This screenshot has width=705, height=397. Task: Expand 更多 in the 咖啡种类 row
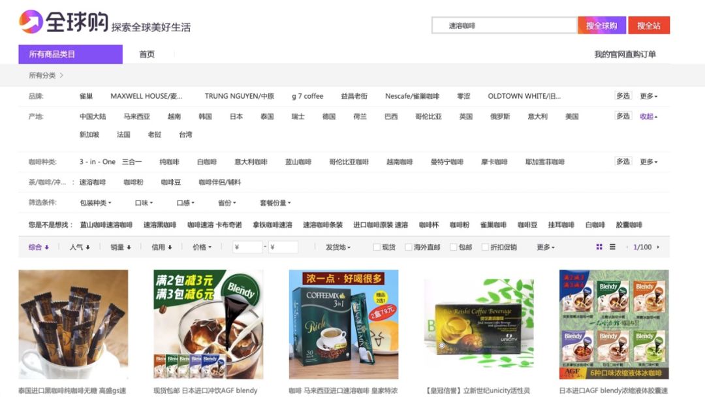click(x=649, y=162)
